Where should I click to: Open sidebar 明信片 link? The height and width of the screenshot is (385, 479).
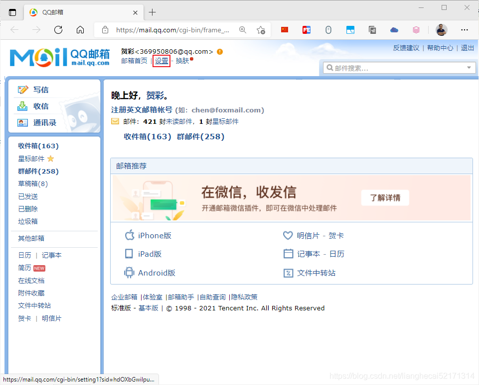(52, 318)
